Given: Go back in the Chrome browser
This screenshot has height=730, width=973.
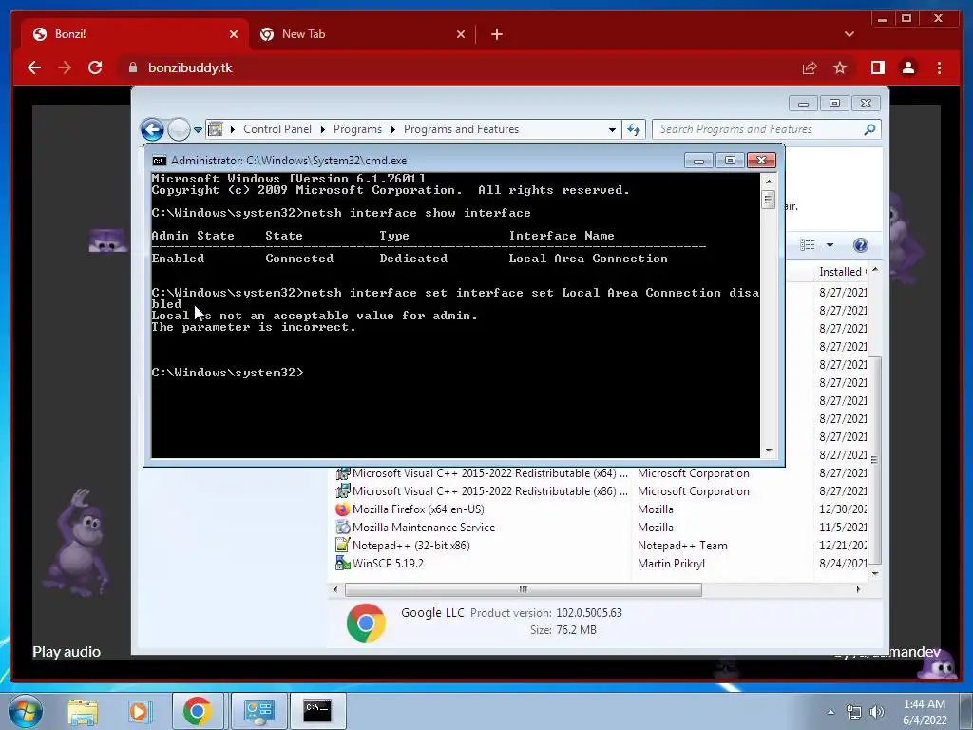Looking at the screenshot, I should 34,67.
